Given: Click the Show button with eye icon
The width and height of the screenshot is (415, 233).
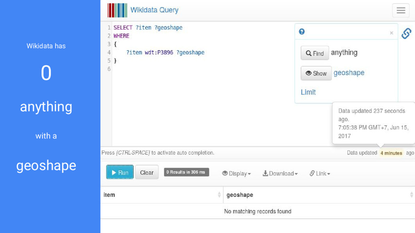Looking at the screenshot, I should pos(316,73).
